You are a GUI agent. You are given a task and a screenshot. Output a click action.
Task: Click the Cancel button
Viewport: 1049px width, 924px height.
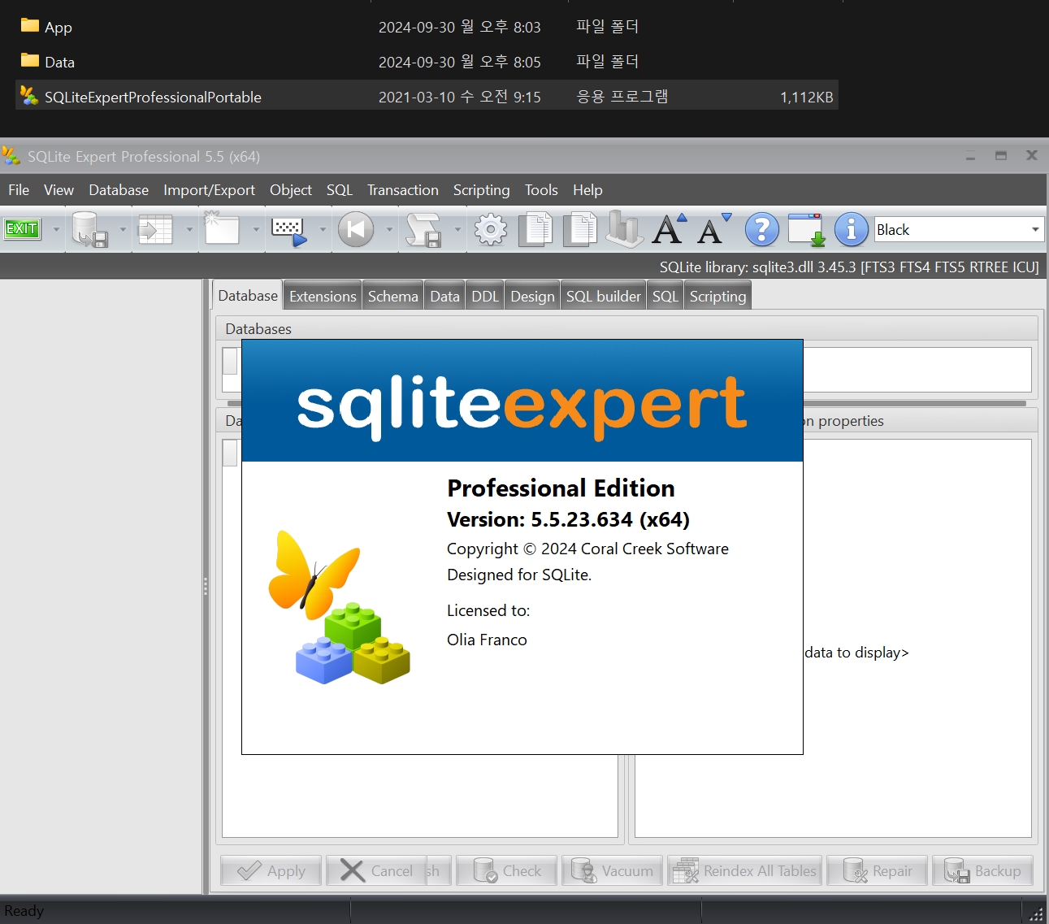(x=377, y=870)
